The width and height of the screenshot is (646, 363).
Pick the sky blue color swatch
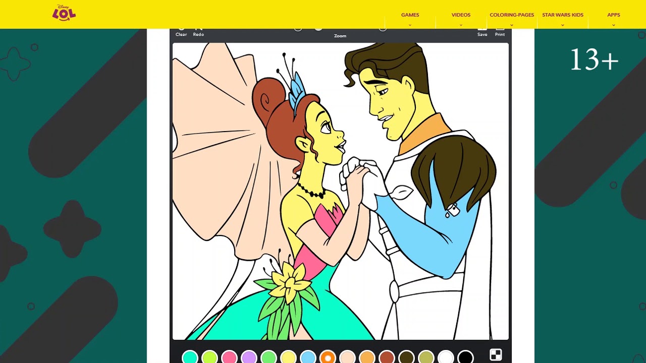pyautogui.click(x=308, y=357)
